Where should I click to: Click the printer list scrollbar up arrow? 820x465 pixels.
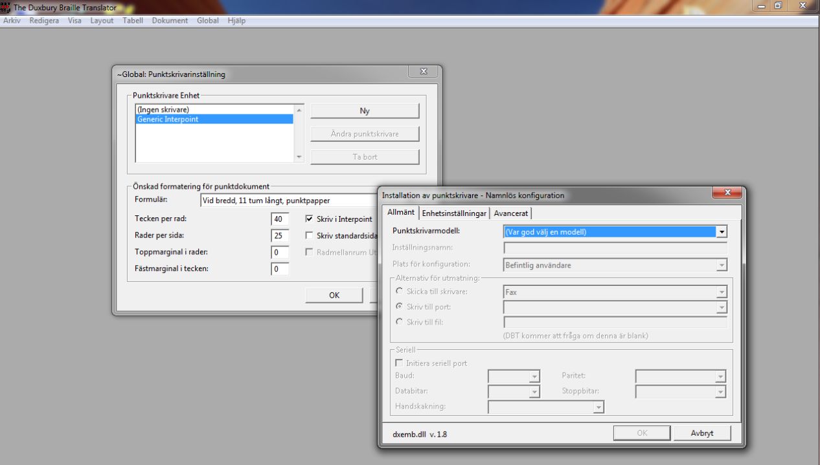(x=299, y=110)
